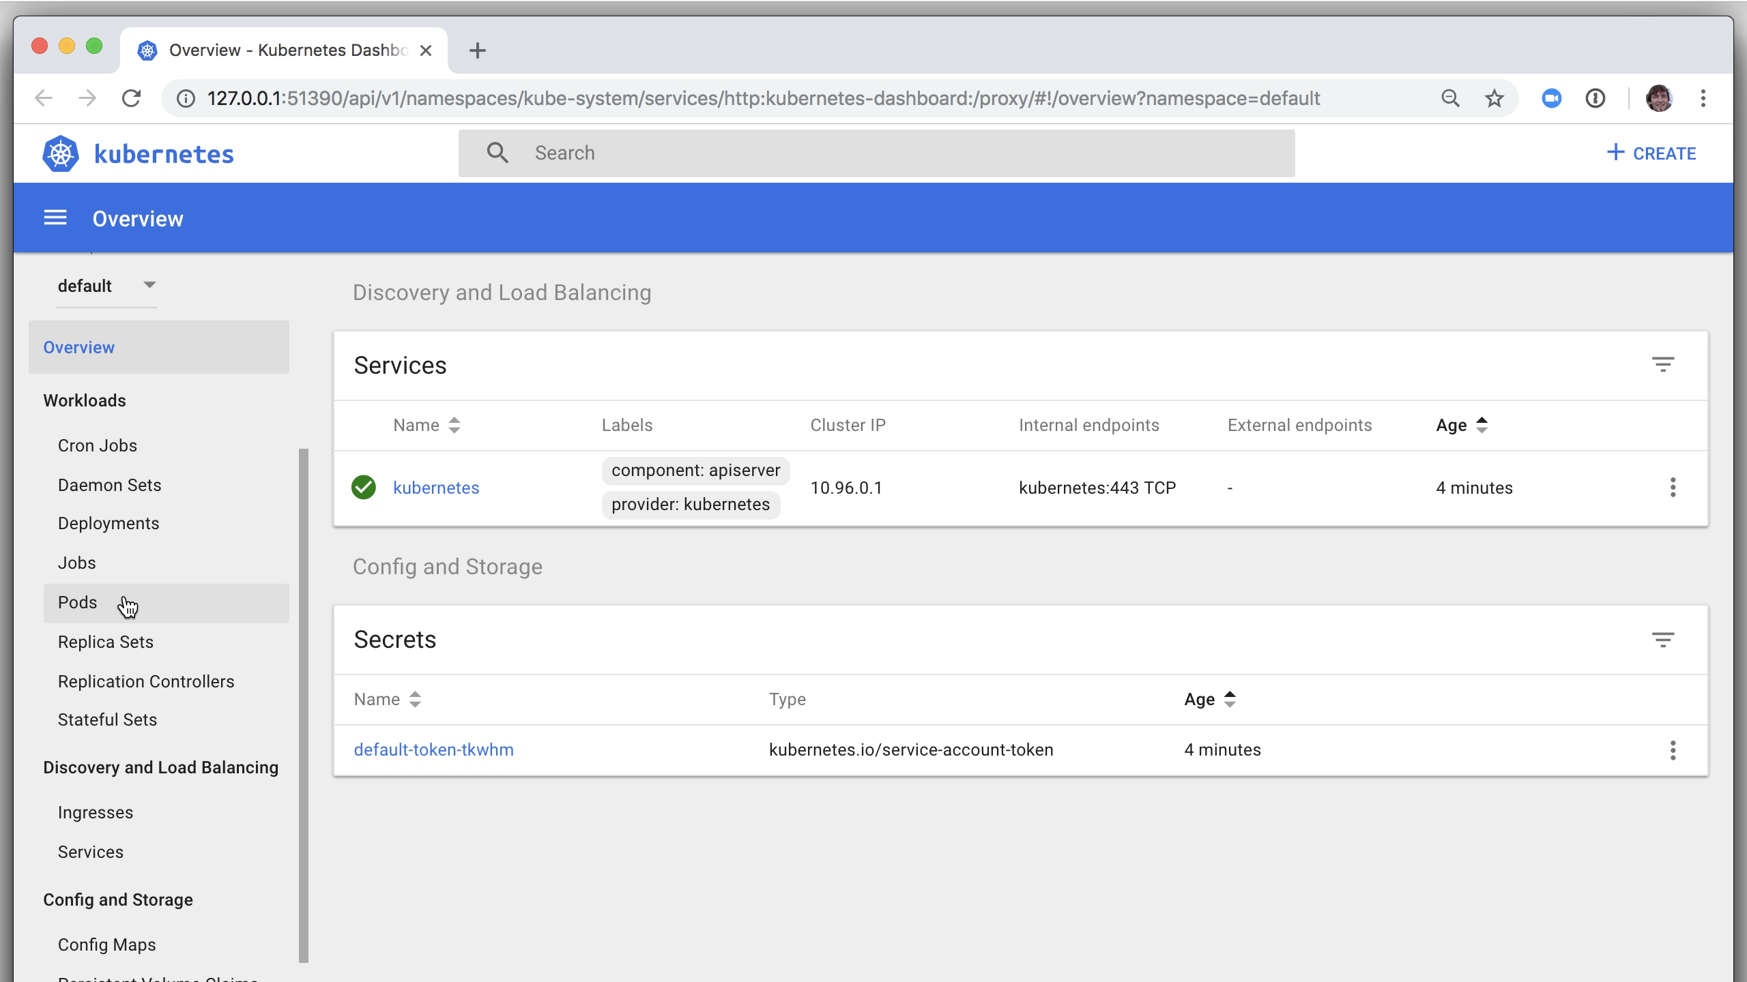Open the Zoom extension icon
Screen dimensions: 1747x982
point(1551,98)
